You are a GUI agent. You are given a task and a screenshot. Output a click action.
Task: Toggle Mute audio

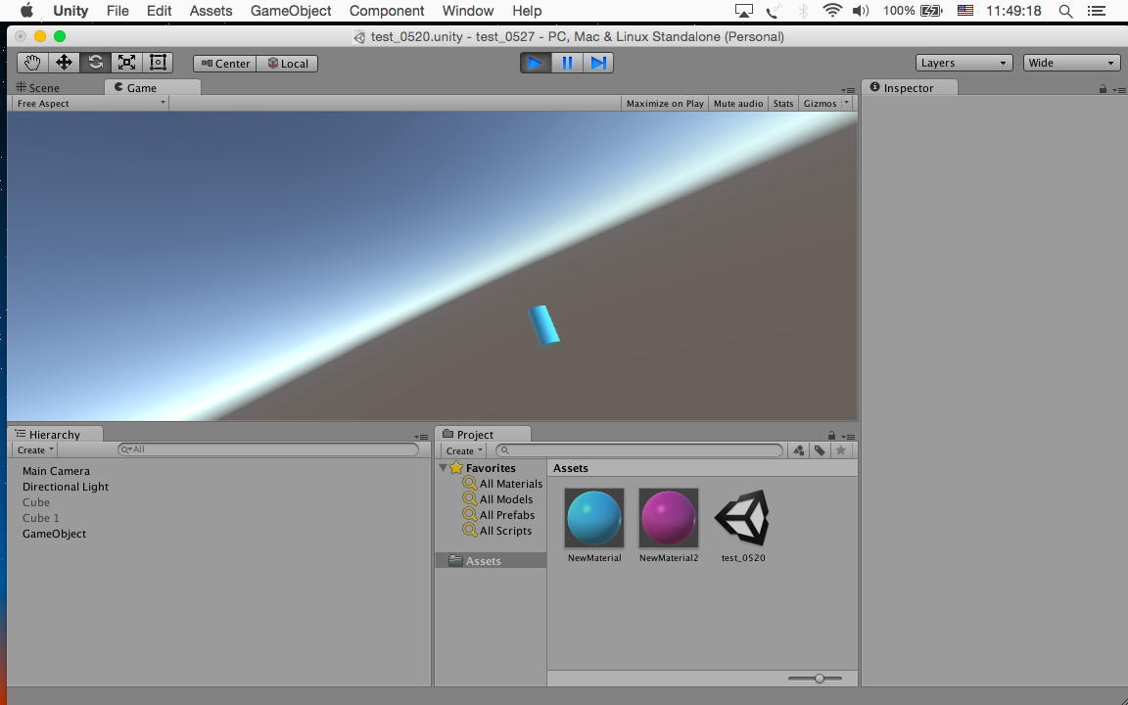(738, 104)
